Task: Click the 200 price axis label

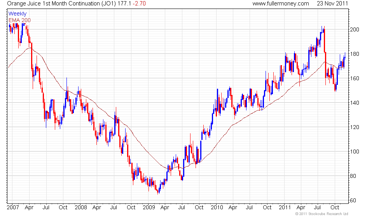Action: tap(354, 29)
